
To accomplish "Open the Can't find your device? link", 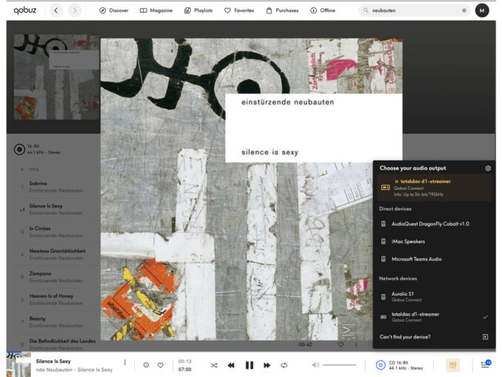I will 405,337.
